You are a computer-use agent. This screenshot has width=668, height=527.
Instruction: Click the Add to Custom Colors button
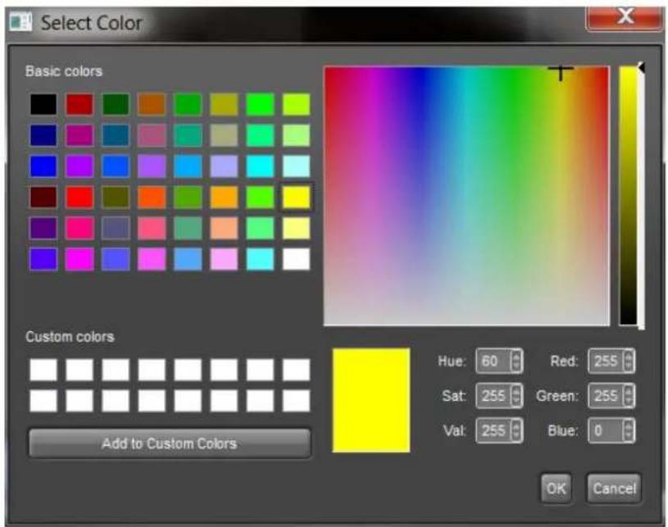click(170, 443)
